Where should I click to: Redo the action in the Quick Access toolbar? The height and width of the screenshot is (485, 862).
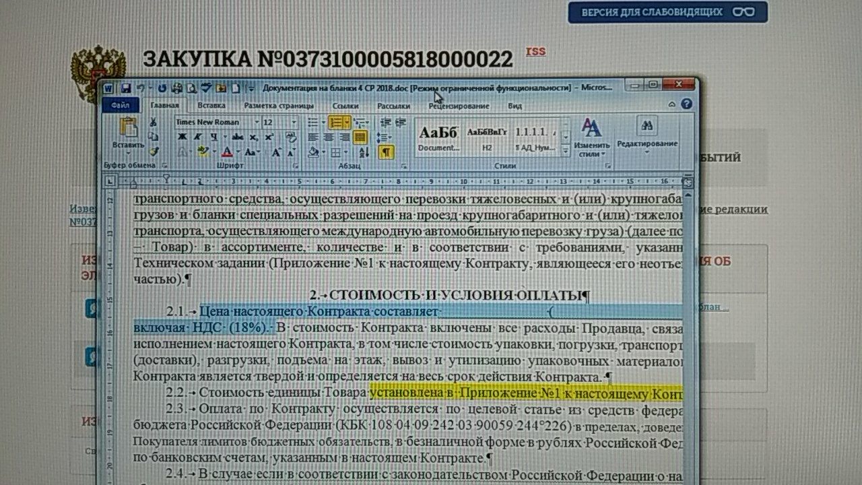pos(162,88)
